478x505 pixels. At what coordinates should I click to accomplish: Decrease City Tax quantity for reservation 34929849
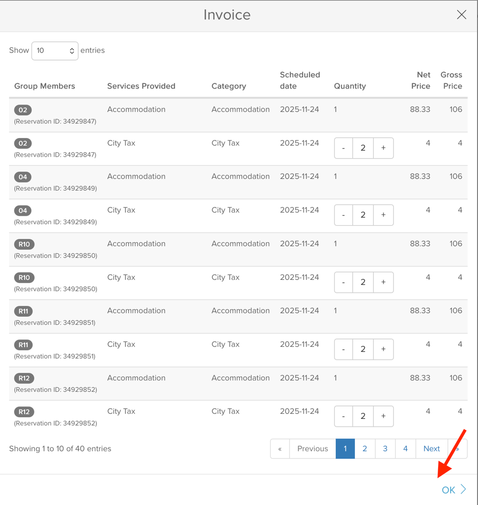344,215
